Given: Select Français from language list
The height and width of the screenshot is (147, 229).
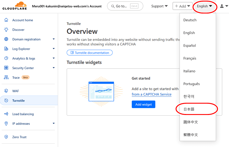Looking at the screenshot, I should pos(198,58).
